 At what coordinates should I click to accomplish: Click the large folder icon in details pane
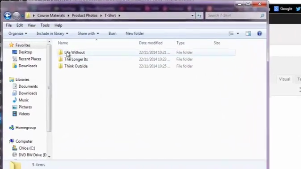coord(16,165)
